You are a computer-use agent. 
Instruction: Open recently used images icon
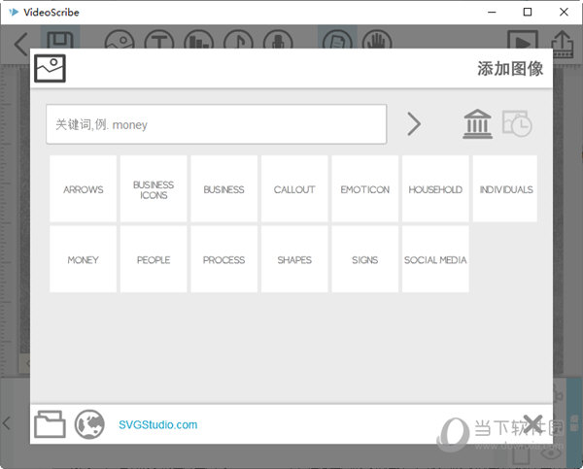coord(517,124)
